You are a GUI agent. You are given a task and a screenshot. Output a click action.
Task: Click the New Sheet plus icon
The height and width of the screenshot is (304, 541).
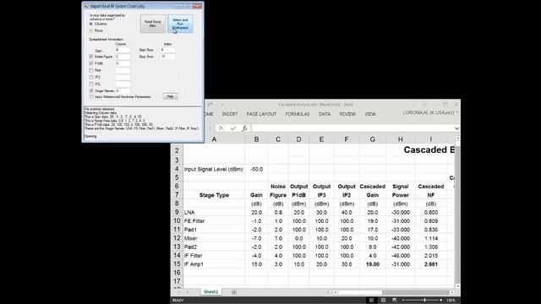(x=234, y=292)
